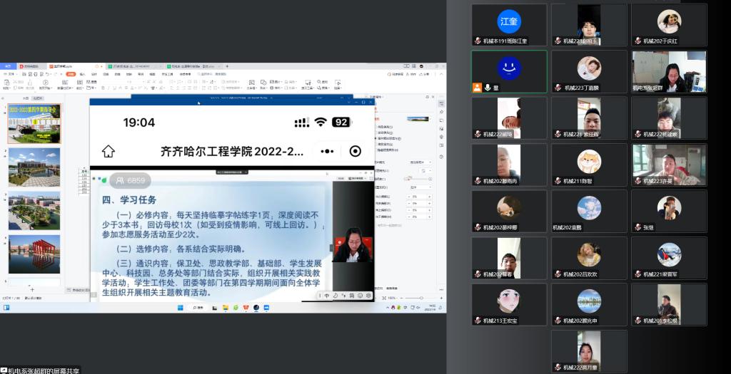
Task: Select the third fill radio option in the panel
Action: (375, 138)
